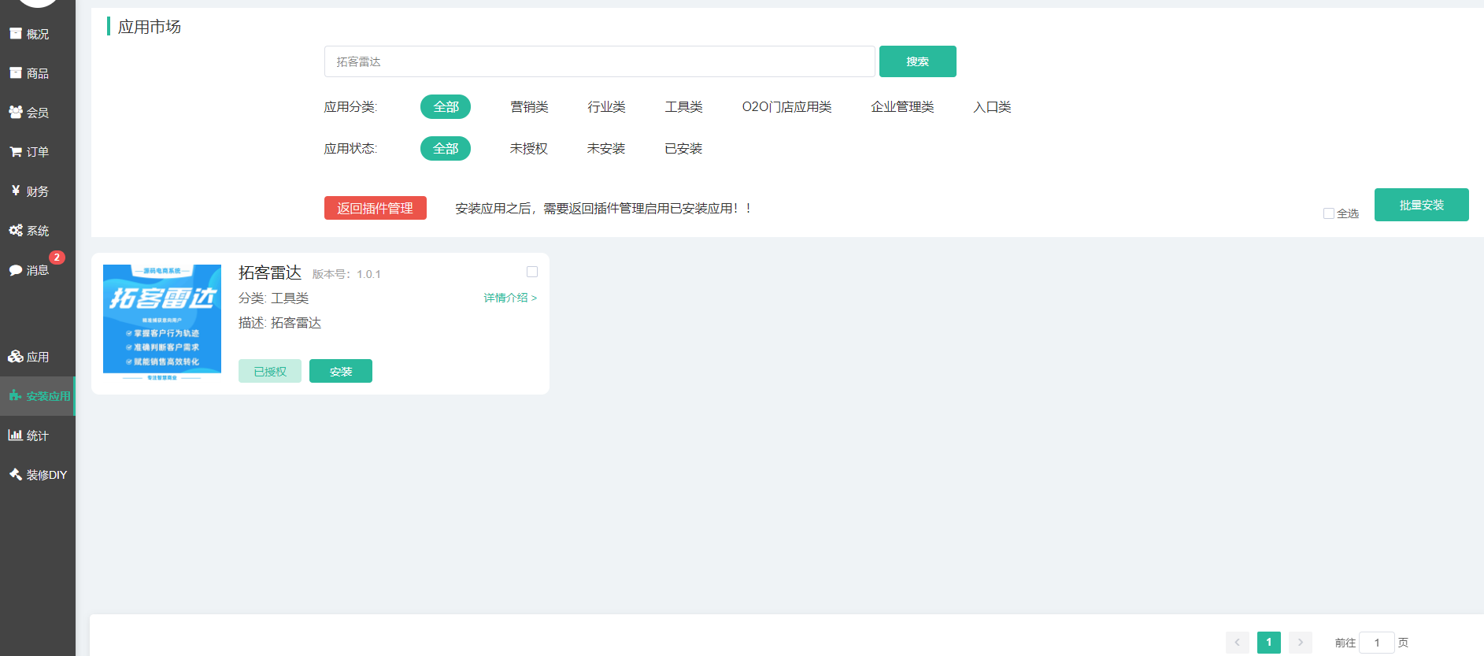Check the 拓客雷达 app card checkbox

[x=532, y=272]
